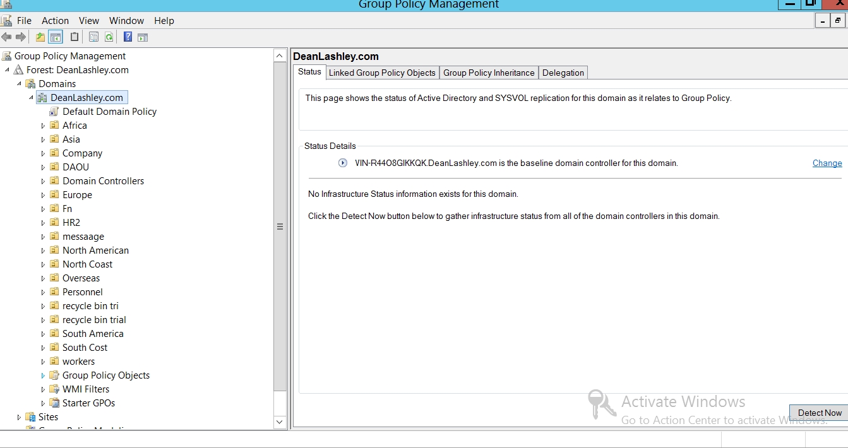Click the Change link for baseline controller
Viewport: 848px width, 448px height.
coord(827,163)
